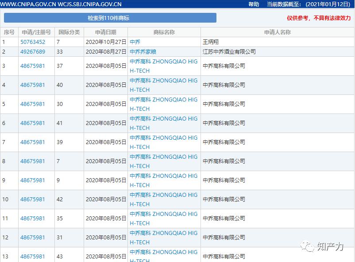Image resolution: width=355 pixels, height=262 pixels.
Task: Click the 国际分类 column header
Action: 69,32
